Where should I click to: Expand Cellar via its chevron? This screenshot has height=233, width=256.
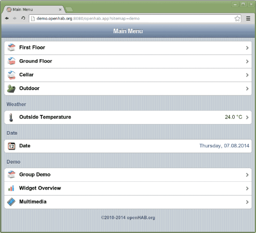(x=247, y=75)
